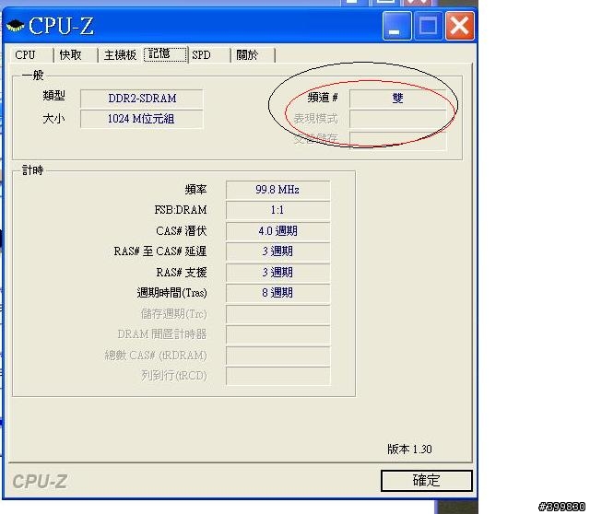Switch to the SPD tab

tap(208, 55)
